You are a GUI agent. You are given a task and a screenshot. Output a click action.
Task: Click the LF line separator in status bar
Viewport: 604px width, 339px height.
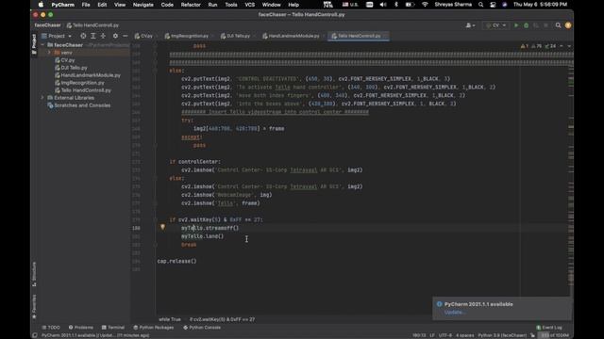(432, 335)
